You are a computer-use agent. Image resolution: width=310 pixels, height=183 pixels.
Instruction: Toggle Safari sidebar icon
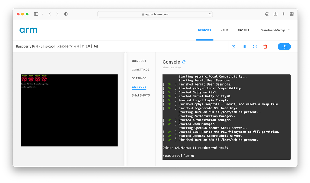pyautogui.click(x=36, y=14)
